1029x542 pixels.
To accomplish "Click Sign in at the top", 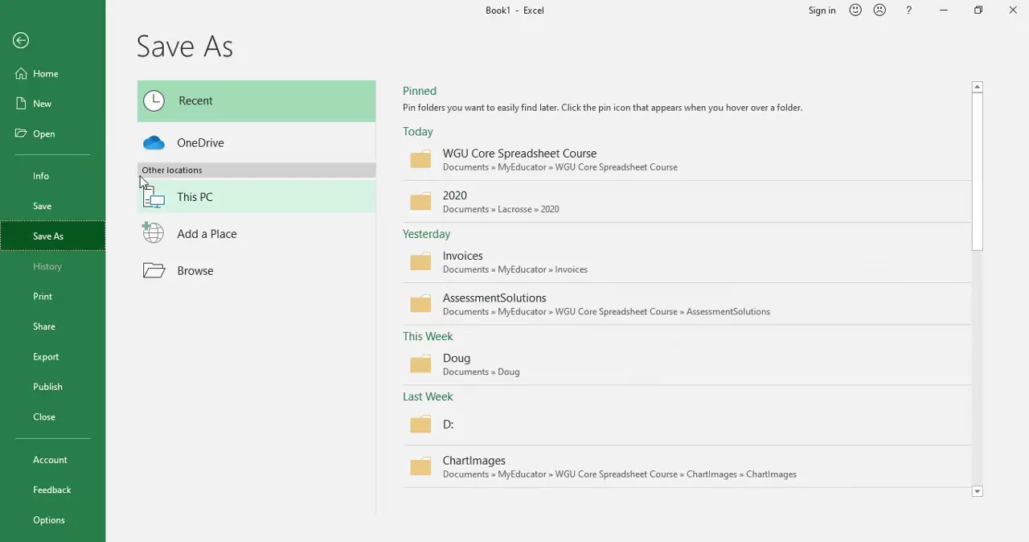I will coord(822,10).
